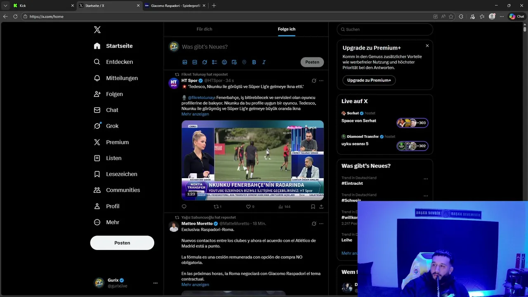Open the #Eintracht trend
Screen dimensions: 528x297
(x=352, y=183)
